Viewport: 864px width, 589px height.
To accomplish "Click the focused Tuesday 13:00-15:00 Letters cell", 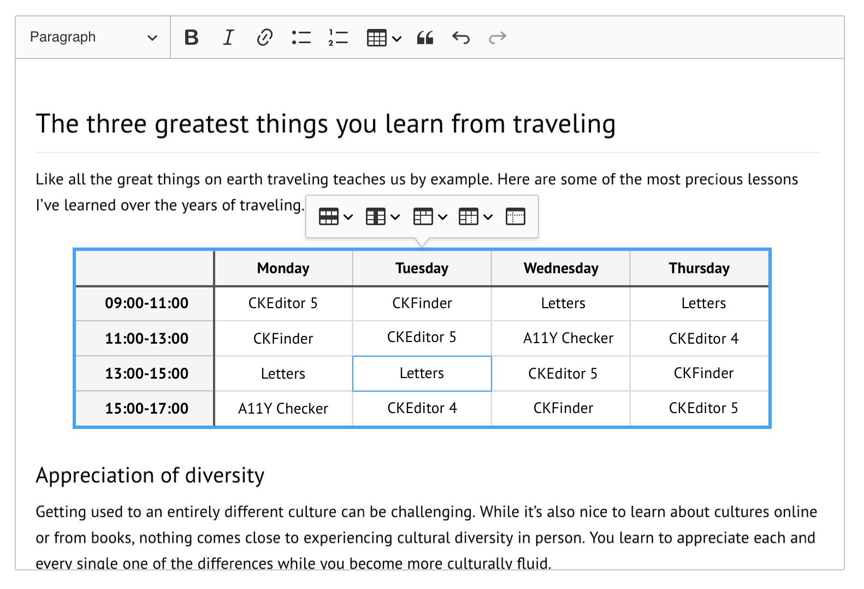I will pos(422,373).
